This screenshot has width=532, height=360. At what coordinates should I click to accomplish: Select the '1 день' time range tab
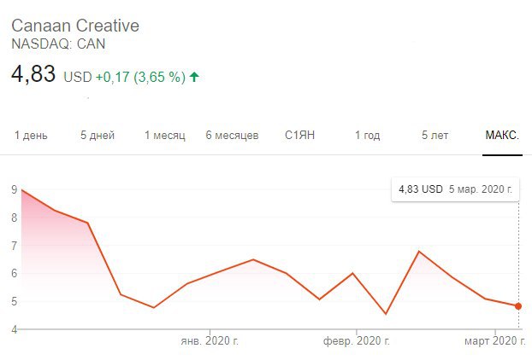point(29,136)
